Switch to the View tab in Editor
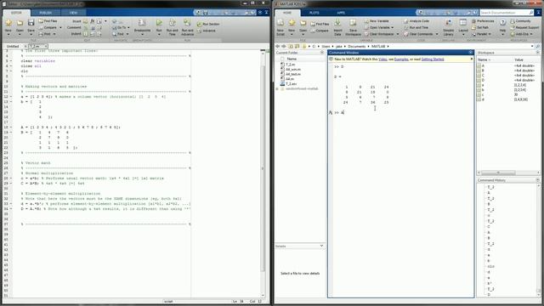The image size is (544, 306). pos(73,13)
